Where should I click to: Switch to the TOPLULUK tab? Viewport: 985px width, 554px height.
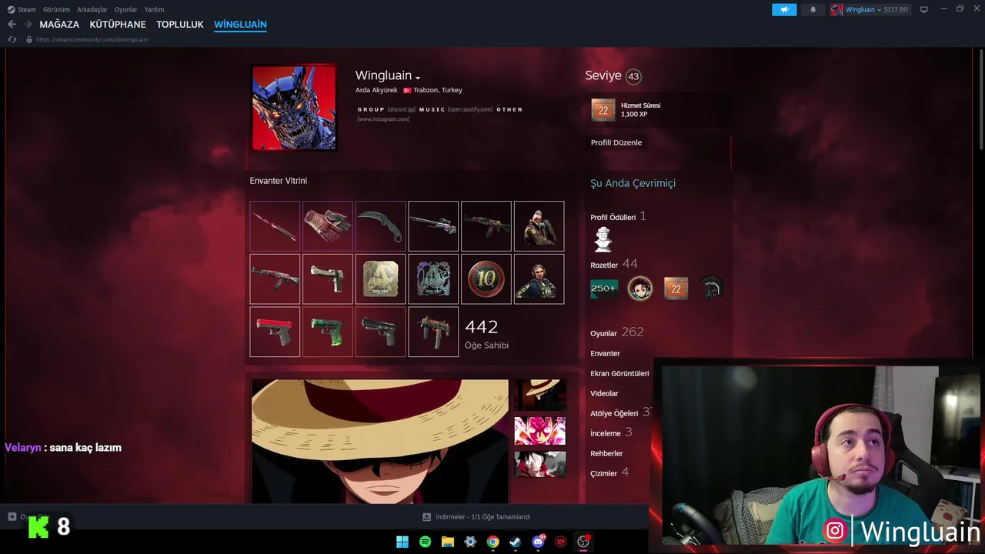click(180, 25)
